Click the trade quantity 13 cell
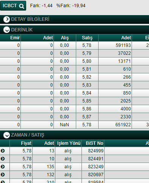This screenshot has height=183, width=149. tap(44, 151)
